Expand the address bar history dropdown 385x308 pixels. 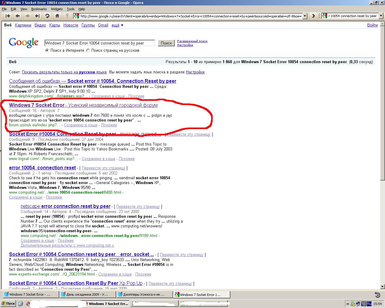click(305, 16)
